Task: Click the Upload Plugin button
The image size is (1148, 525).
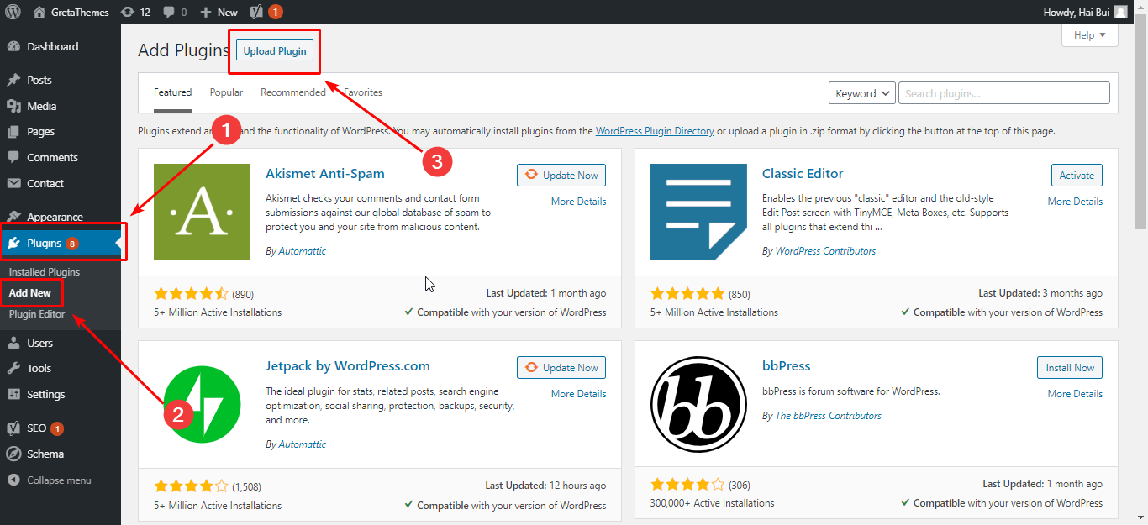Action: click(275, 50)
